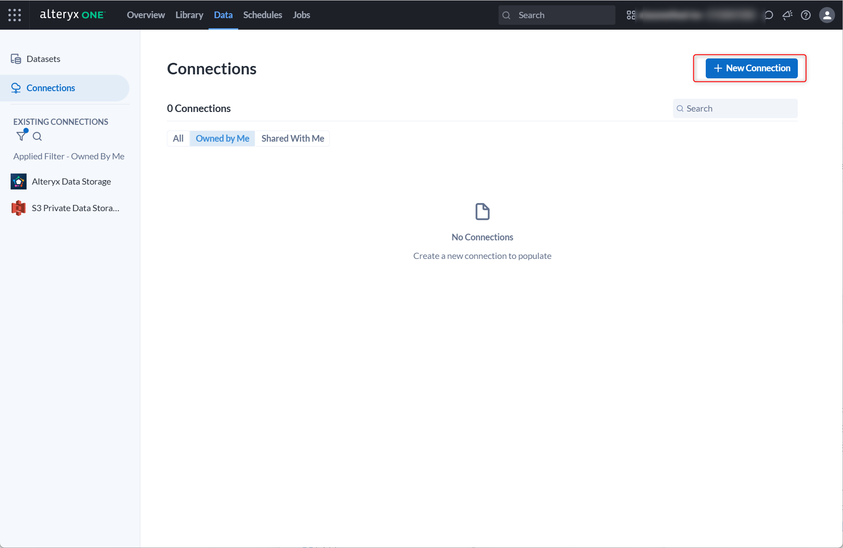Open the chat bubble icon
This screenshot has width=843, height=548.
click(x=769, y=15)
